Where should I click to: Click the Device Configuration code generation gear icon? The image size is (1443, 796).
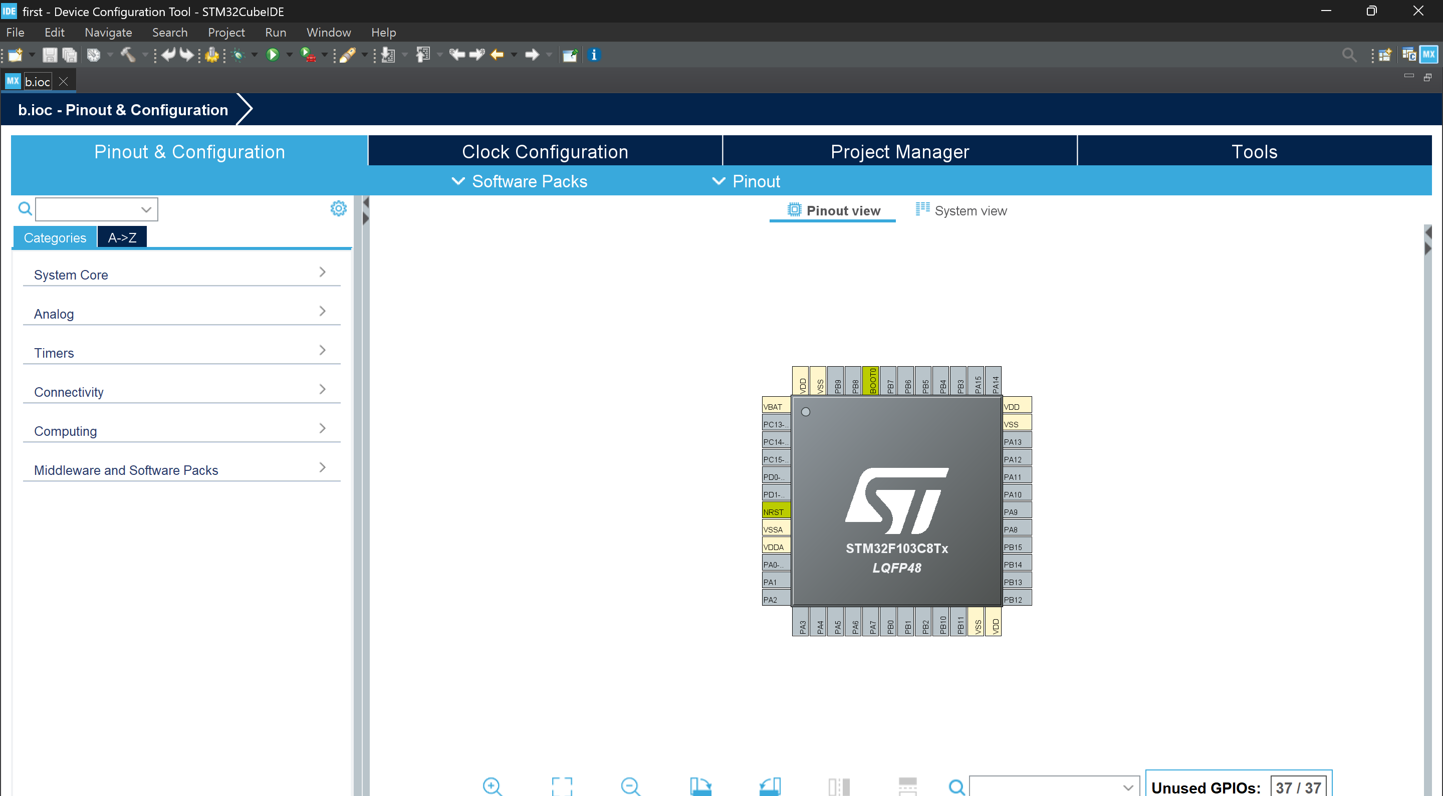[x=212, y=55]
